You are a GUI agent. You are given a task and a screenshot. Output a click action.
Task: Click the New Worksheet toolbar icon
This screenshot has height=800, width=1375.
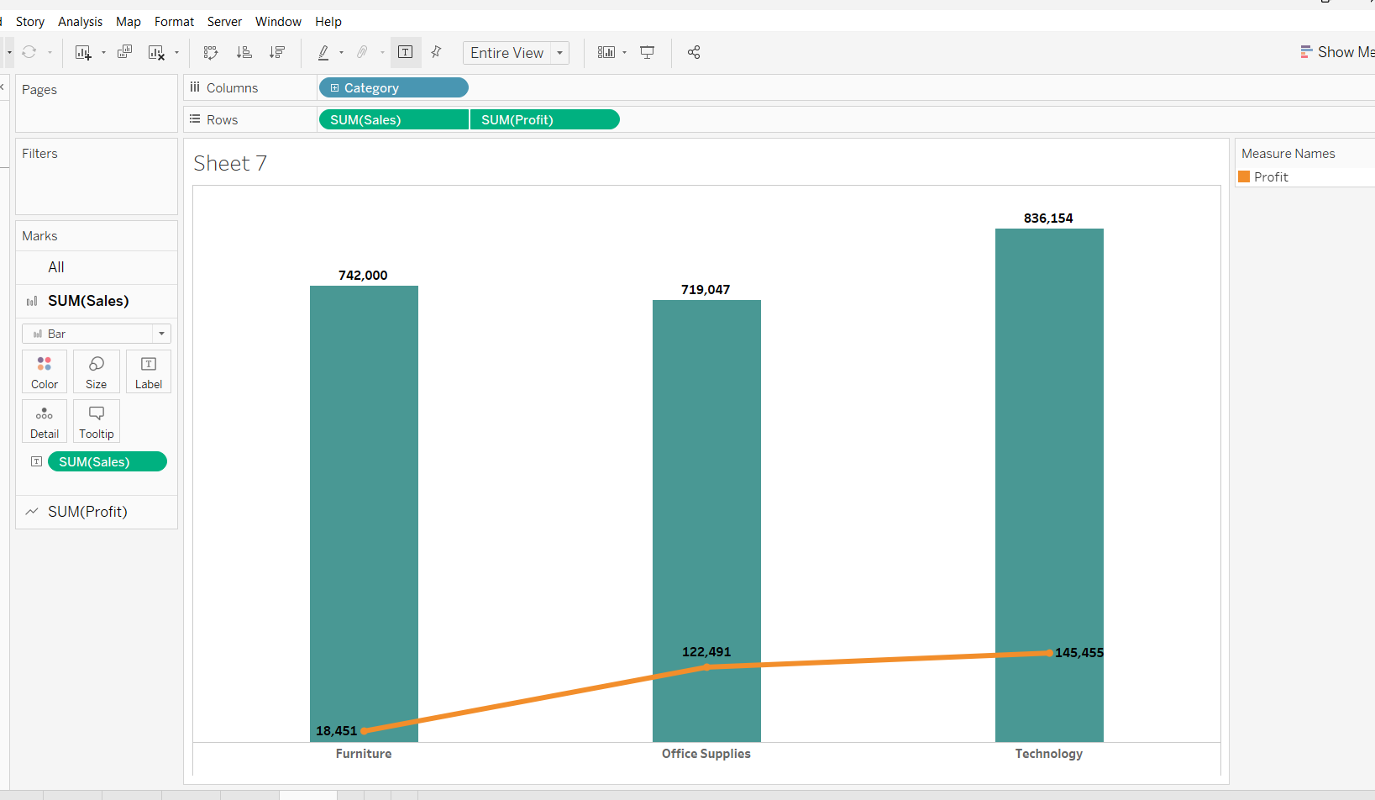82,52
